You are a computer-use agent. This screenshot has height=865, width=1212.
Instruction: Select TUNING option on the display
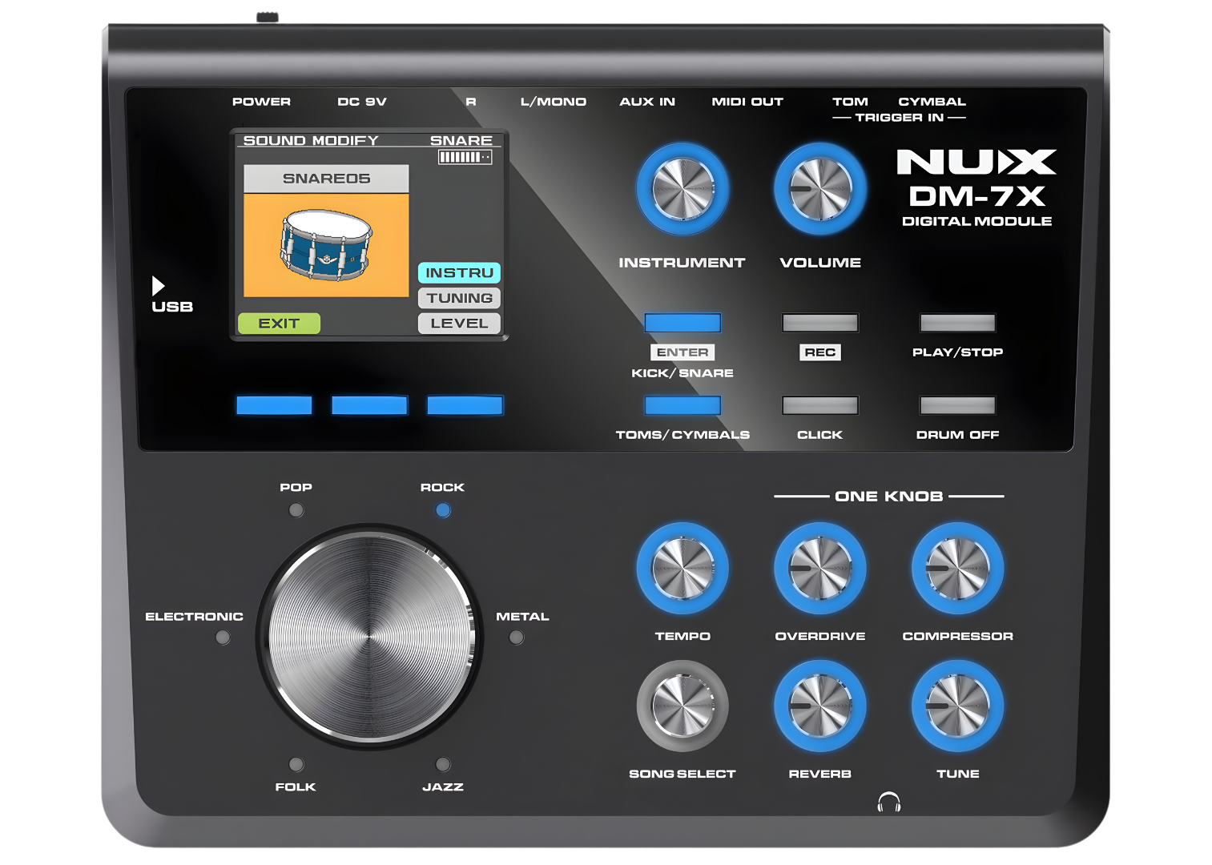[x=459, y=298]
